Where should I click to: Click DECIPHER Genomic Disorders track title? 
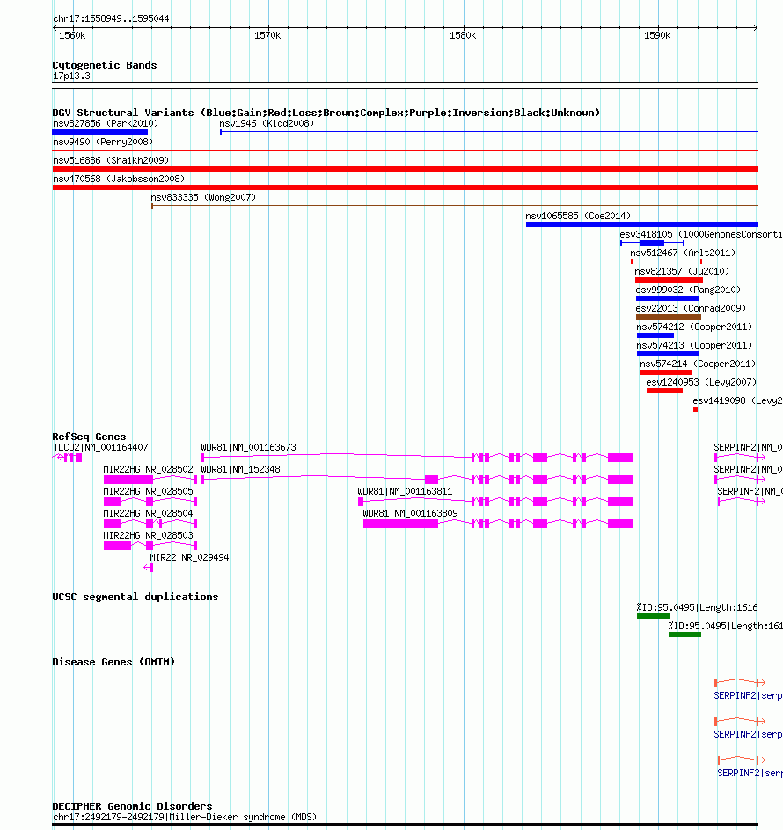132,806
